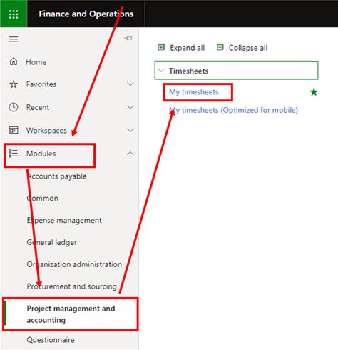The image size is (338, 350).
Task: Click the Favorites star outline icon
Action: [x=14, y=84]
